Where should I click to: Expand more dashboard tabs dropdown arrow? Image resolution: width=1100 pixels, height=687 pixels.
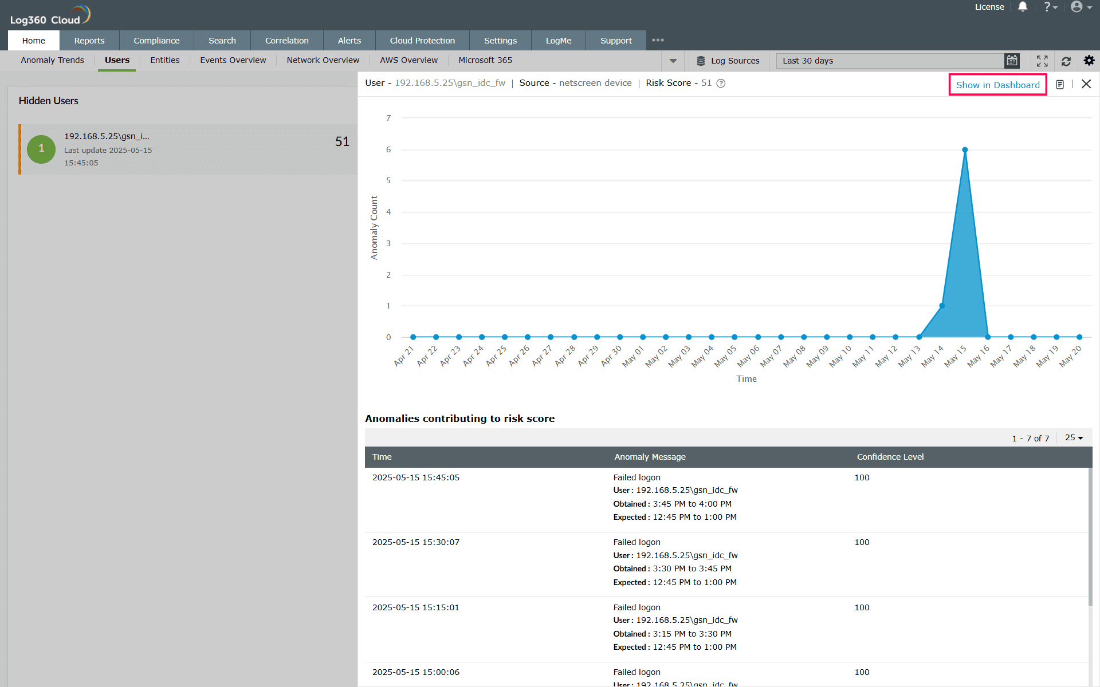673,61
